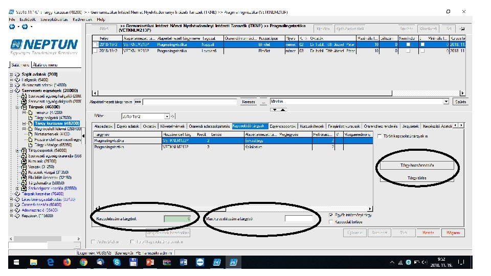Select the Tárgy kurzusai (48200) tree item
The width and height of the screenshot is (491, 276).
pos(57,123)
